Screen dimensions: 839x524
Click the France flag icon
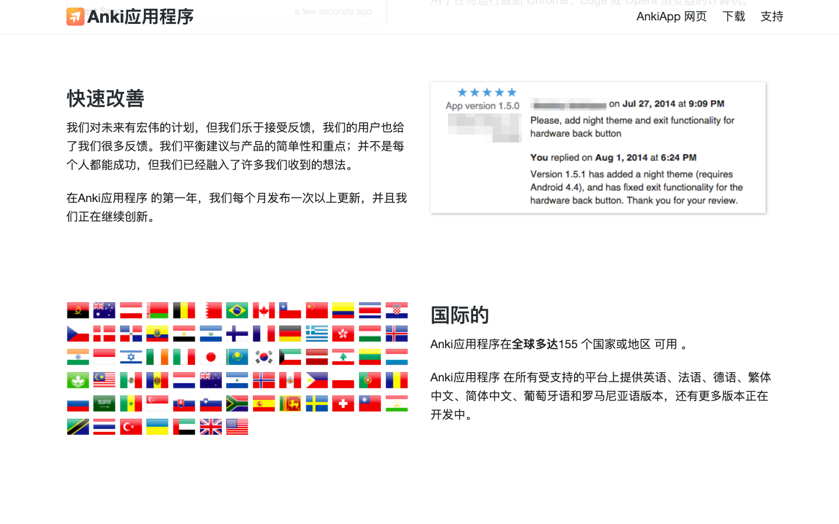pyautogui.click(x=263, y=333)
